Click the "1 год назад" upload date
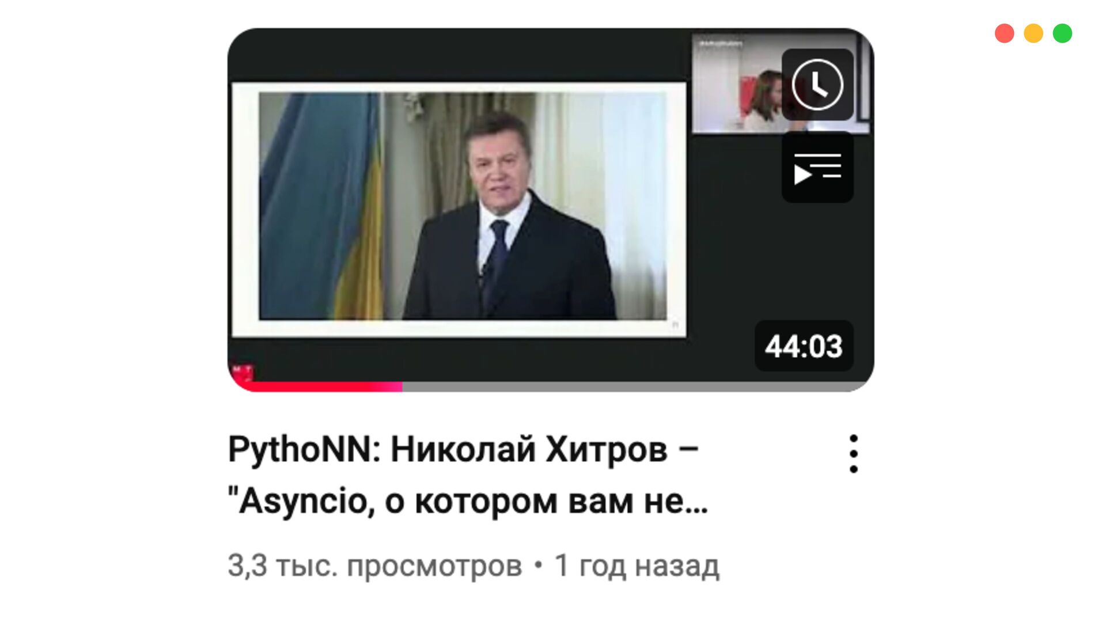The height and width of the screenshot is (622, 1106). [x=637, y=566]
